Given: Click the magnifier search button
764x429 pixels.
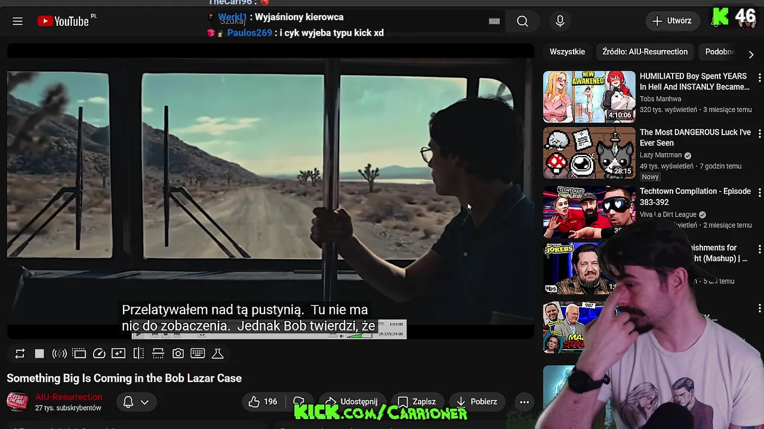Looking at the screenshot, I should click(x=522, y=21).
